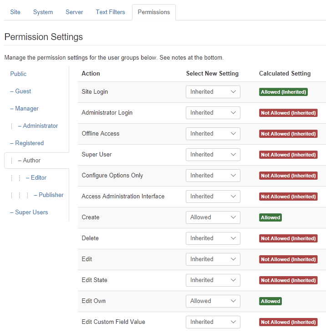Open the Server tab
Screen dimensions: 326x333
[x=74, y=12]
